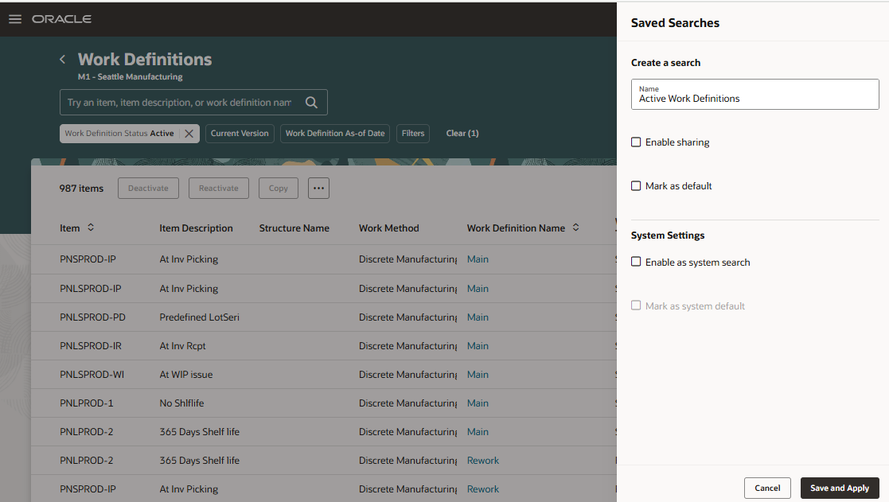The height and width of the screenshot is (502, 889).
Task: Select the PNLSPROD-WI item cell
Action: tap(92, 375)
